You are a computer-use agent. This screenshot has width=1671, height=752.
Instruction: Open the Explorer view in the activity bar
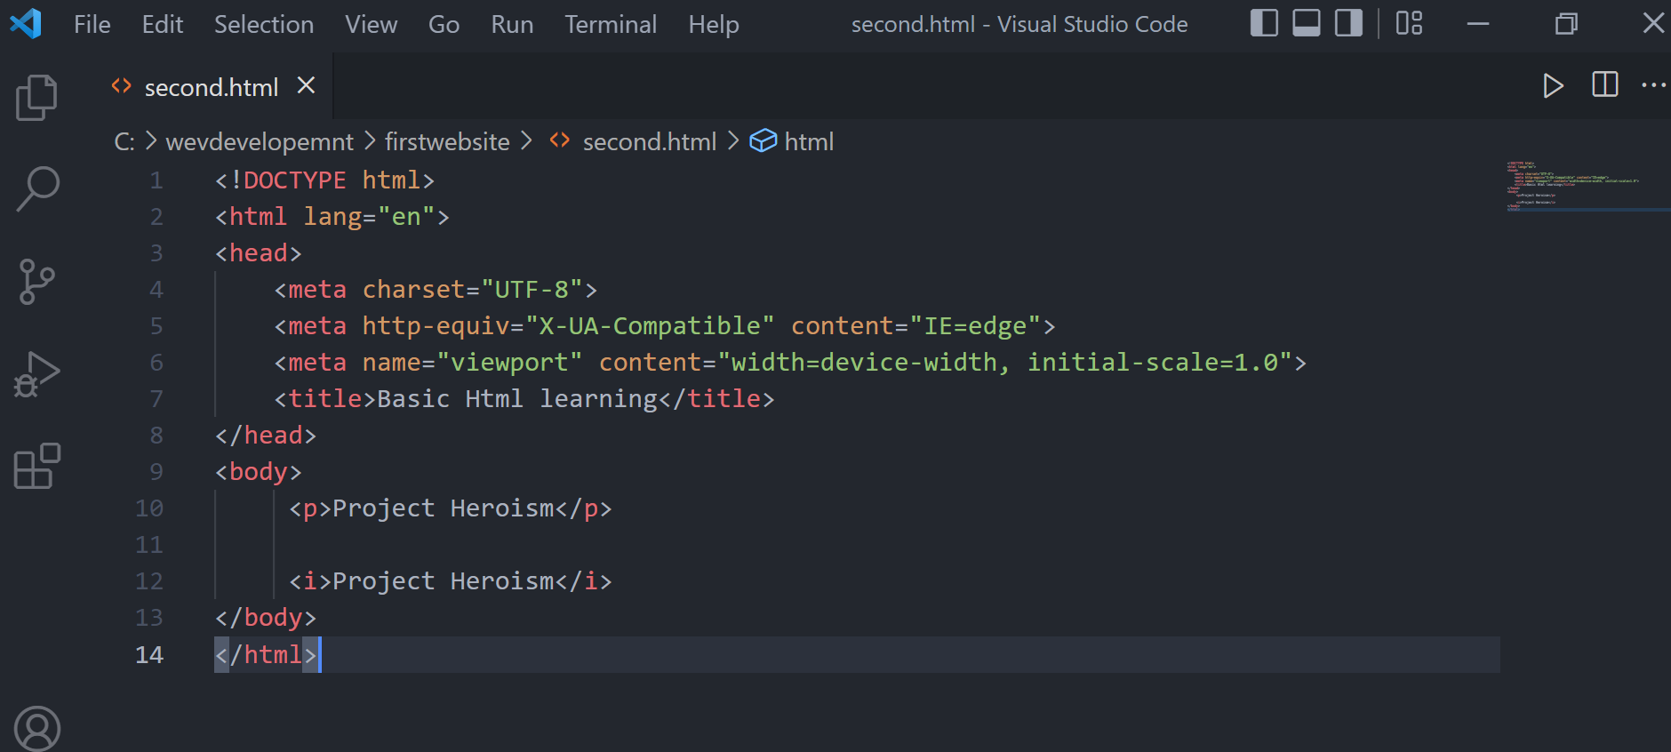(x=36, y=97)
